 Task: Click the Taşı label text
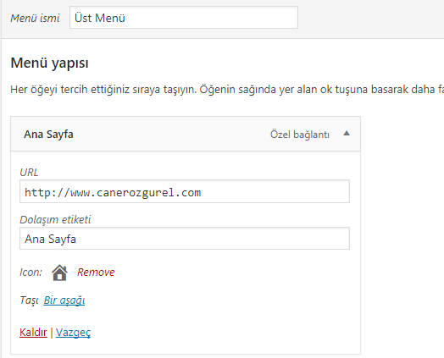29,300
